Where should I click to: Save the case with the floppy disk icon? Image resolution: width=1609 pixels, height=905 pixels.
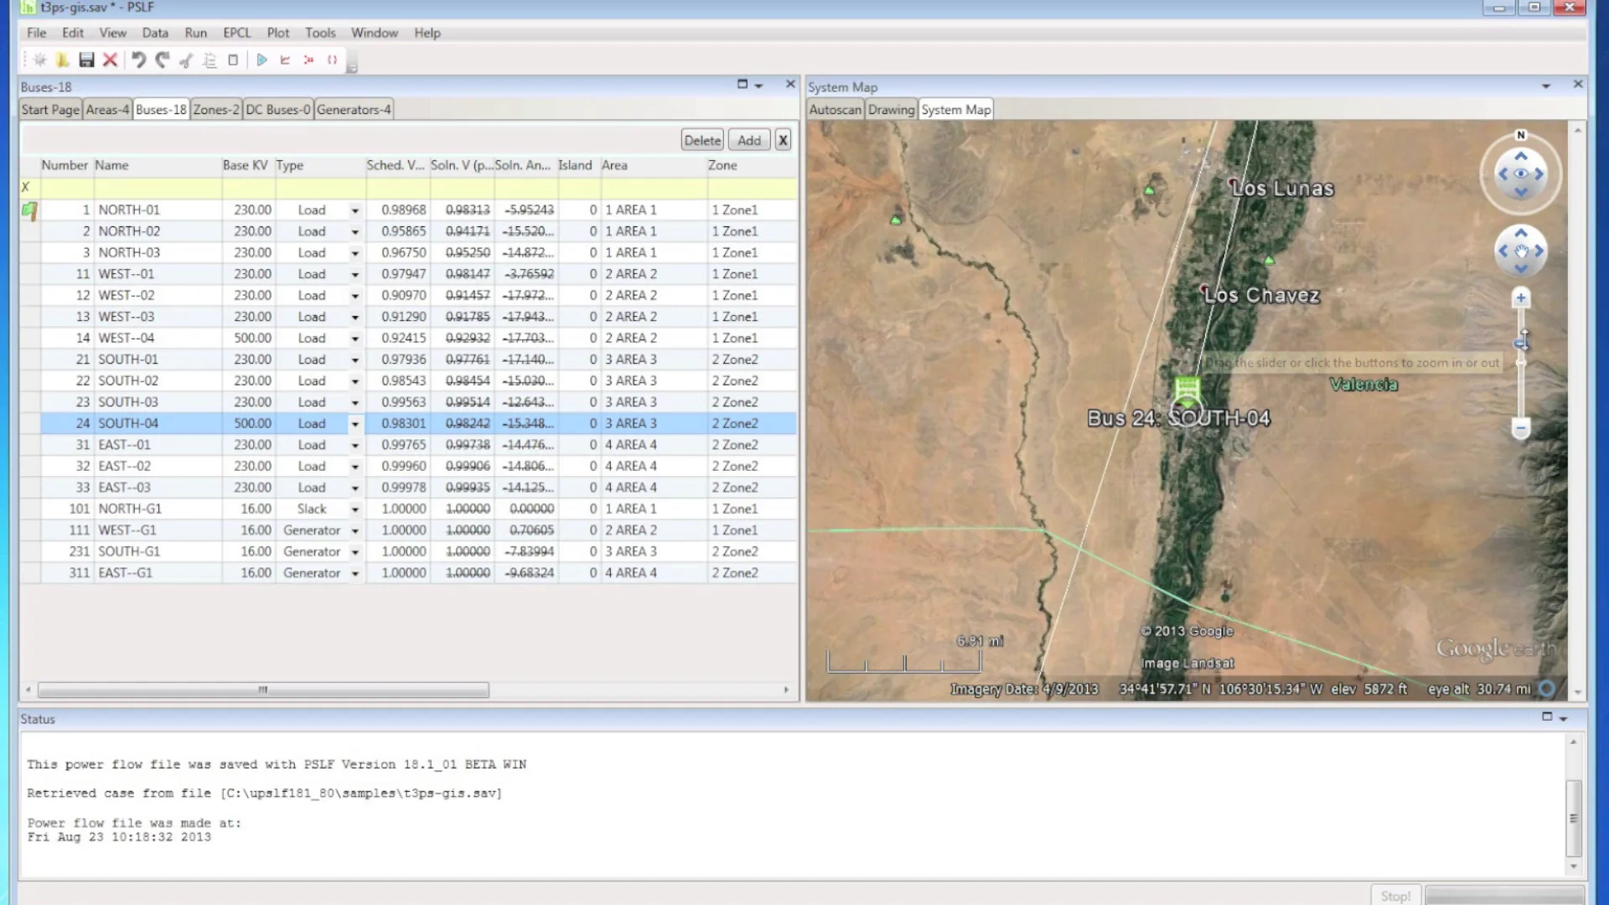coord(86,59)
